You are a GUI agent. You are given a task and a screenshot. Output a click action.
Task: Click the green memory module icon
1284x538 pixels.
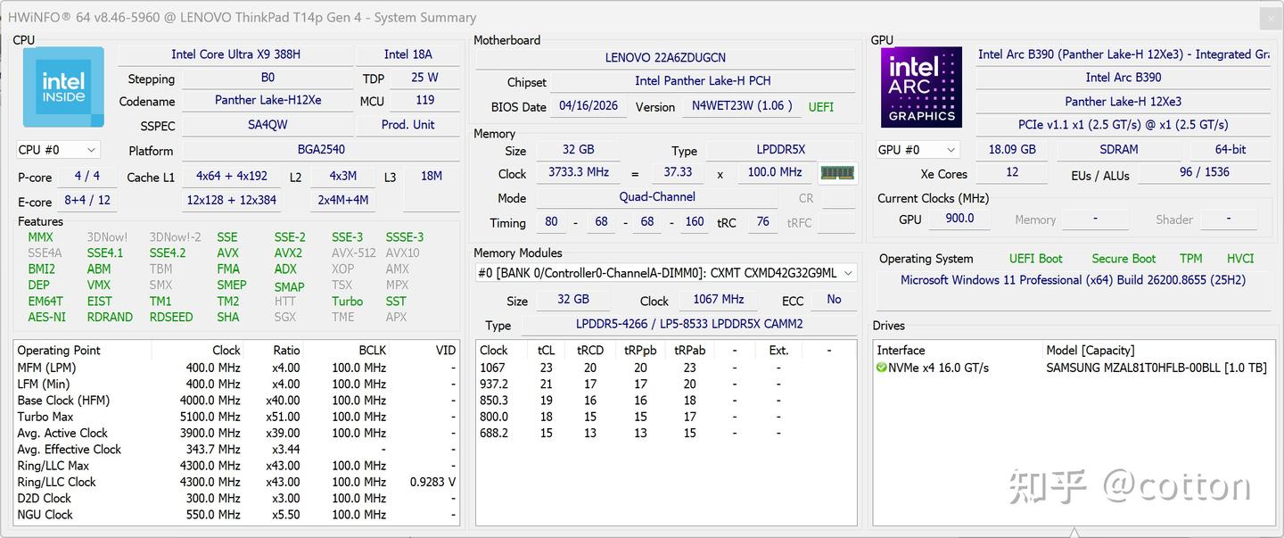tap(836, 173)
